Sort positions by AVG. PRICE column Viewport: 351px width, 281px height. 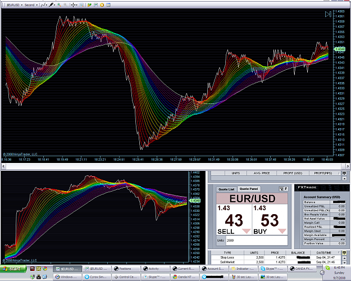(x=262, y=173)
